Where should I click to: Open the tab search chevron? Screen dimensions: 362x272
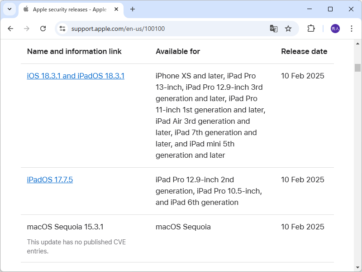pyautogui.click(x=10, y=9)
